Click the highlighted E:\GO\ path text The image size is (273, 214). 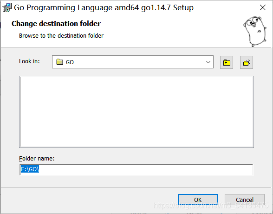(30, 169)
